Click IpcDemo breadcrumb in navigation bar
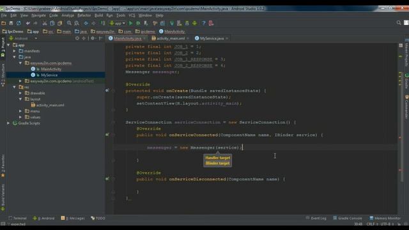 13,31
